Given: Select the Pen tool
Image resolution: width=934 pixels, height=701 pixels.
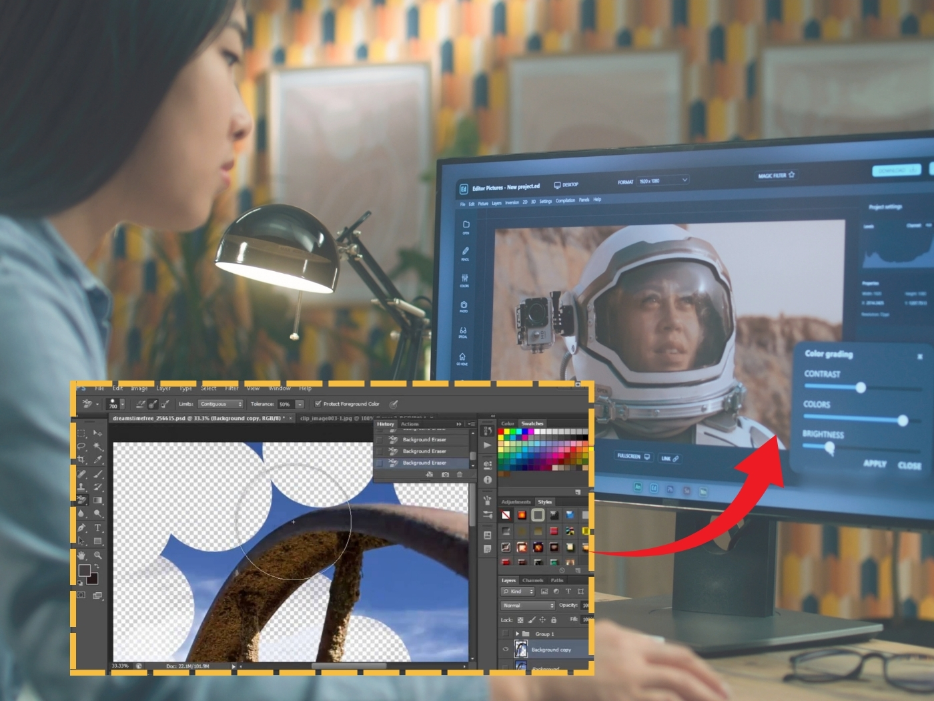Looking at the screenshot, I should click(81, 528).
